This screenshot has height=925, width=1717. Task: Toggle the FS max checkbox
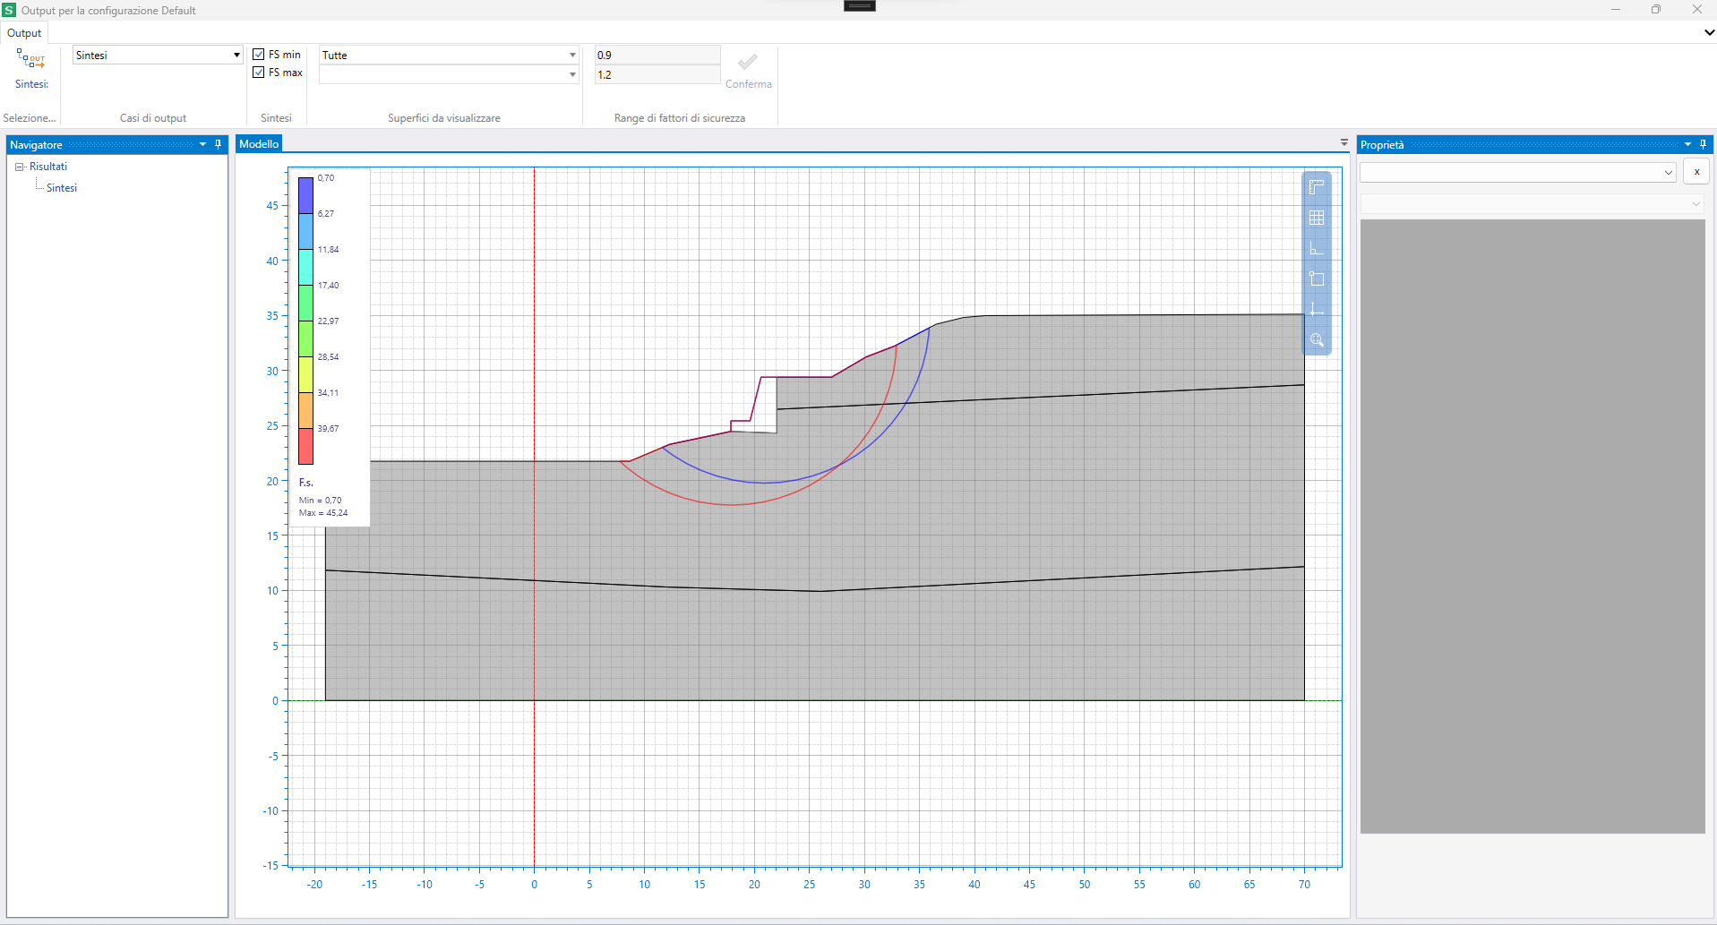(259, 73)
